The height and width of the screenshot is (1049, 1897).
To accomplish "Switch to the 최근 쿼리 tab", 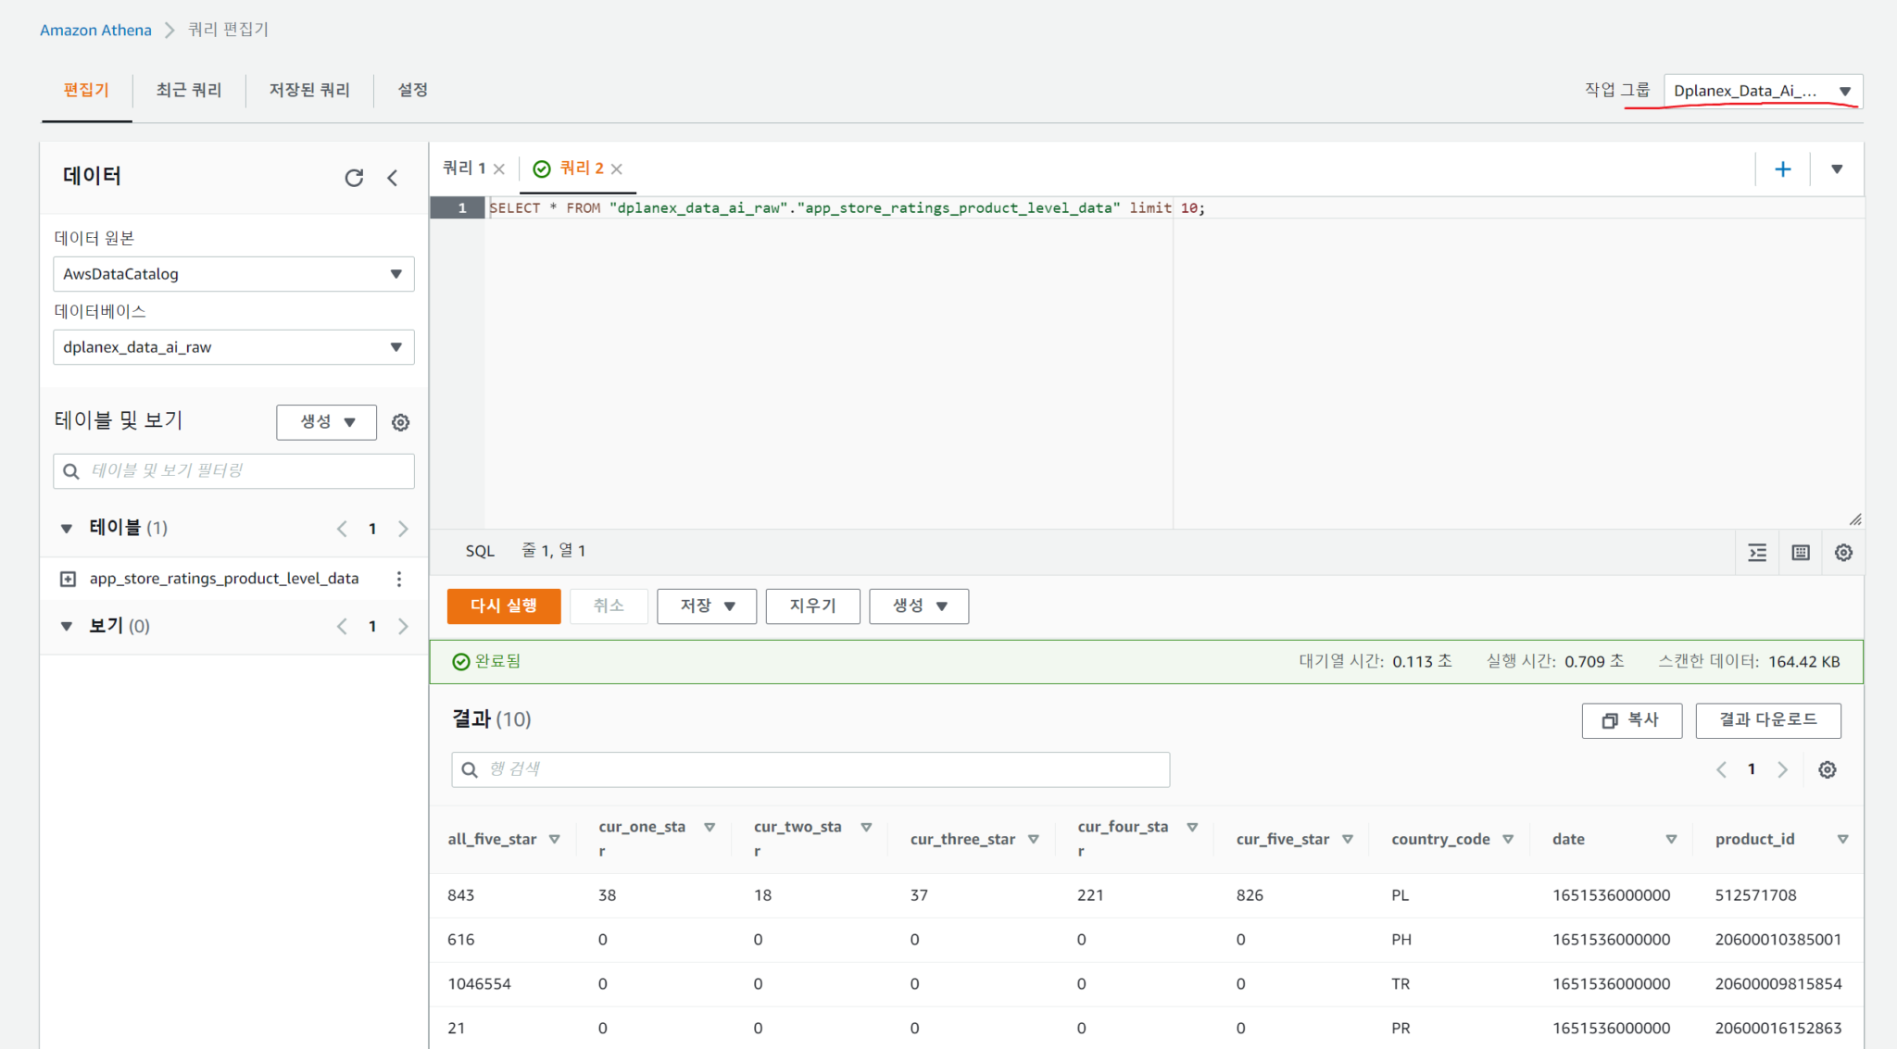I will click(x=189, y=90).
